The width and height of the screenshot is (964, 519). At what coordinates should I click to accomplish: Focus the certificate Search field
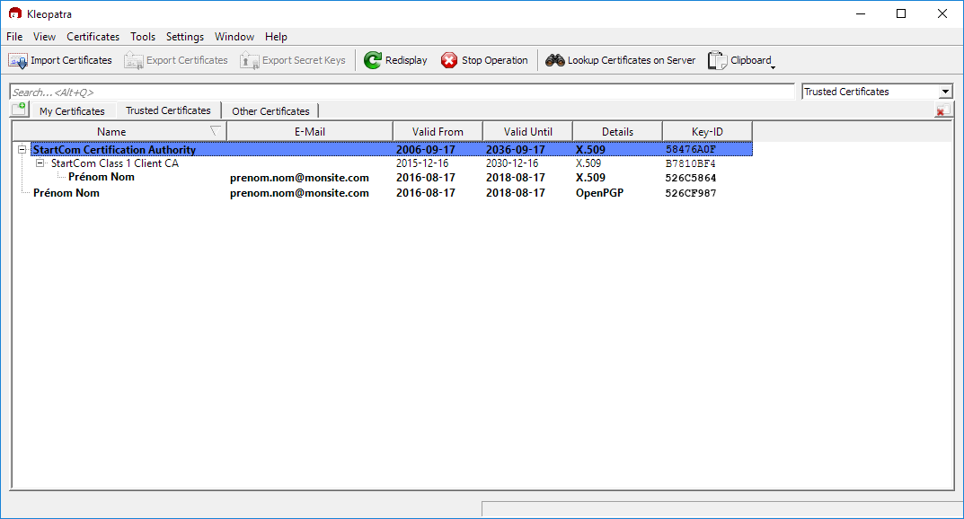click(x=402, y=92)
